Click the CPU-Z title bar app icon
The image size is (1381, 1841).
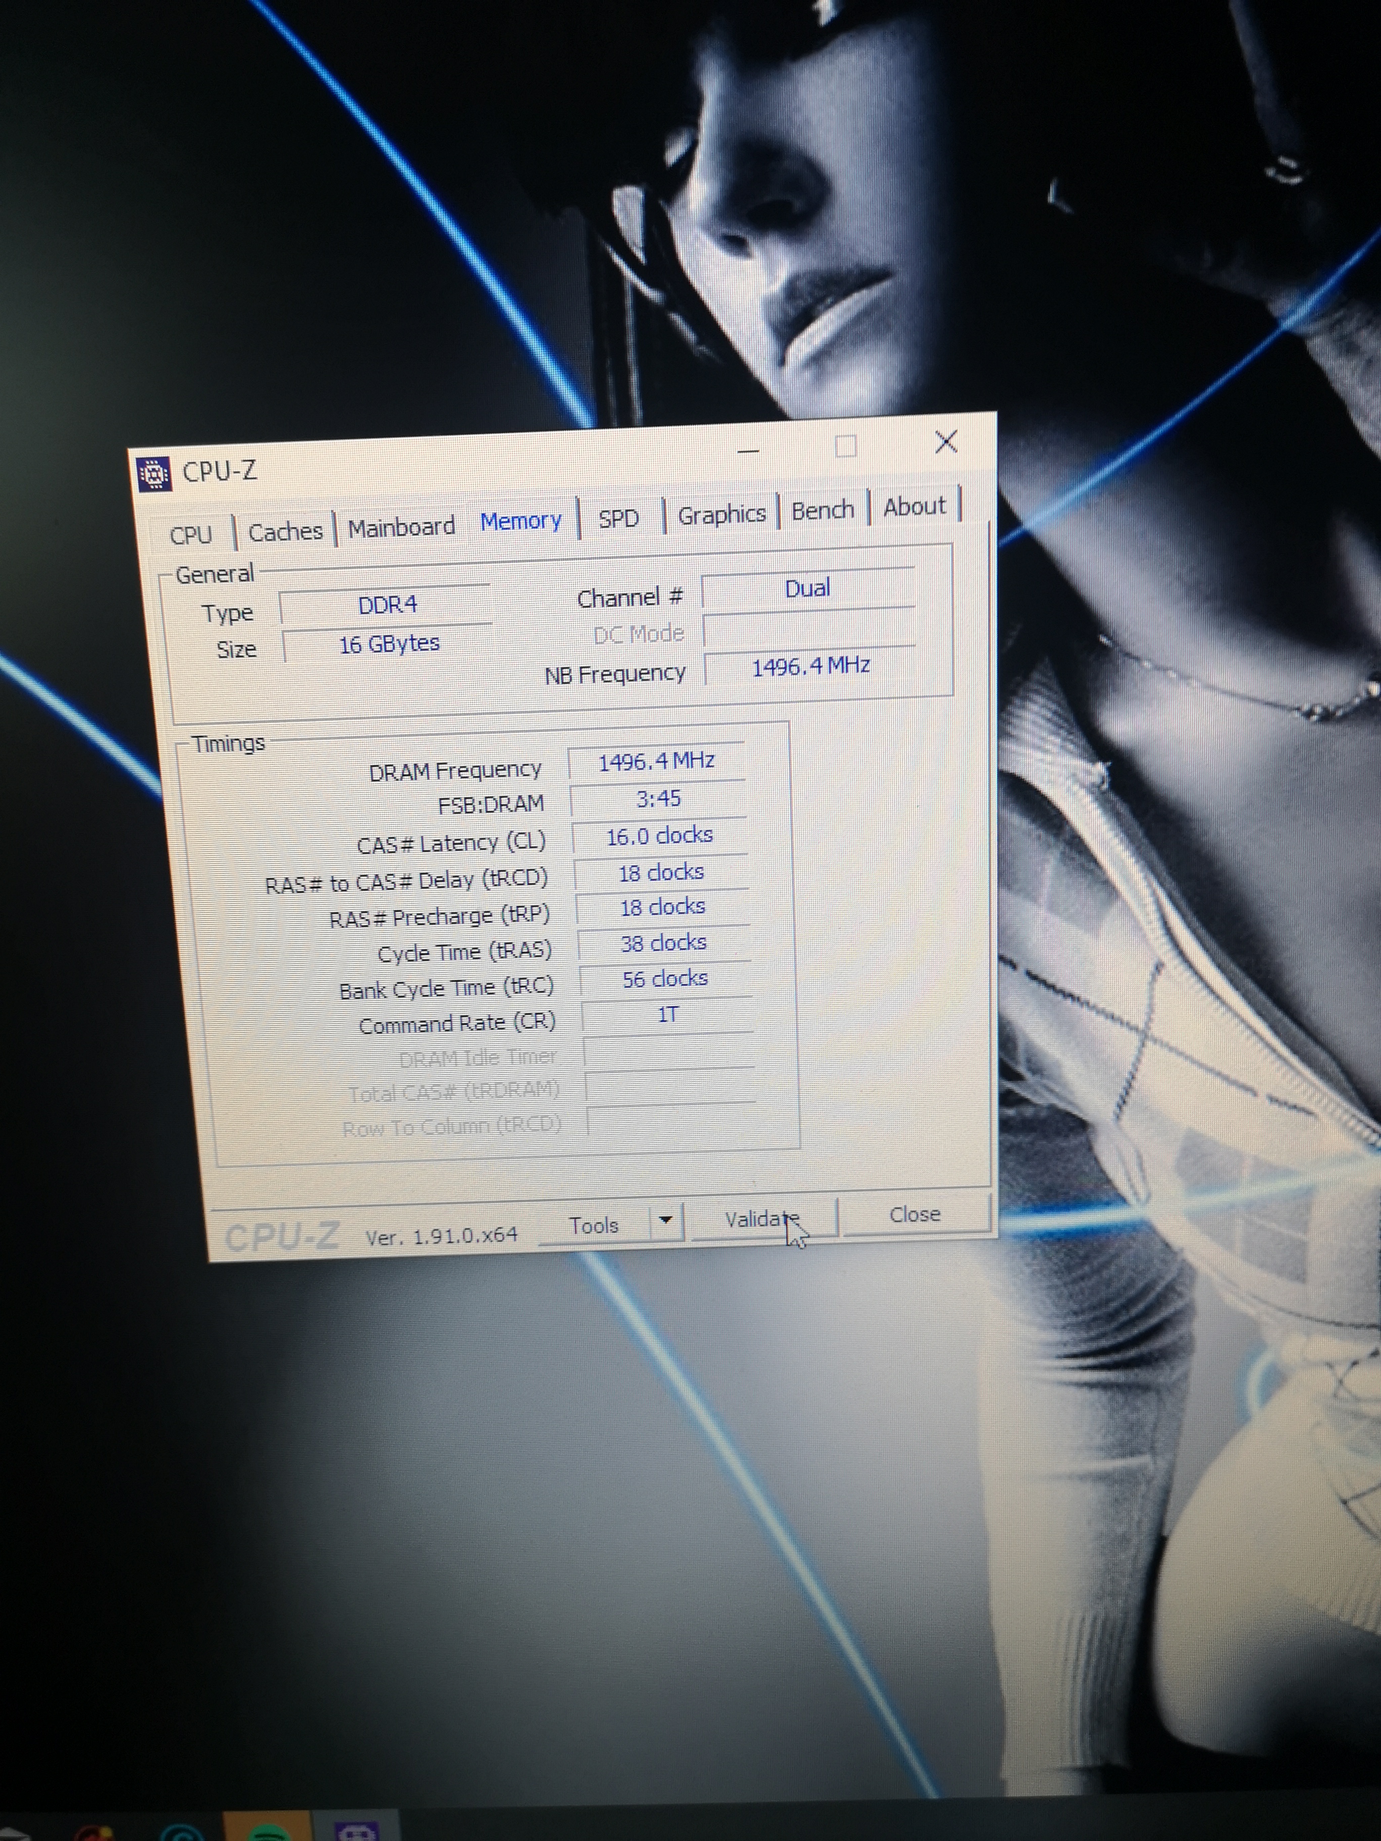tap(154, 474)
